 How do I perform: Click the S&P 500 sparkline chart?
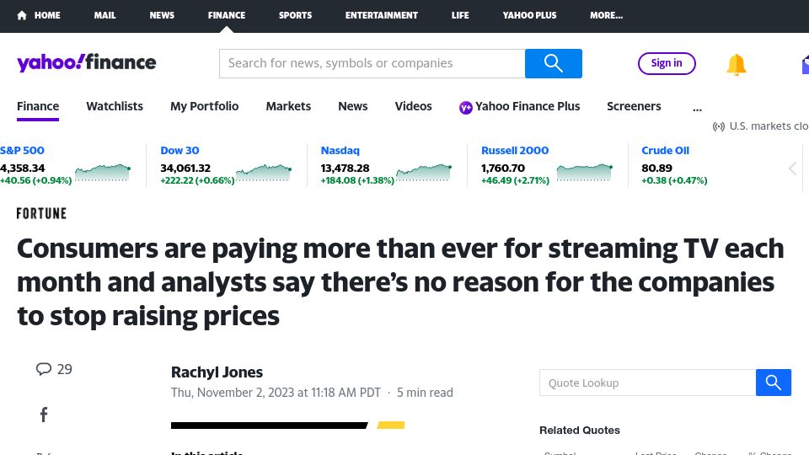pos(103,172)
